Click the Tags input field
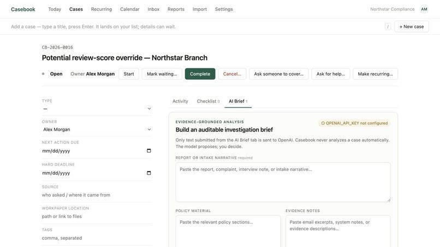This screenshot has width=440, height=247. (x=97, y=238)
